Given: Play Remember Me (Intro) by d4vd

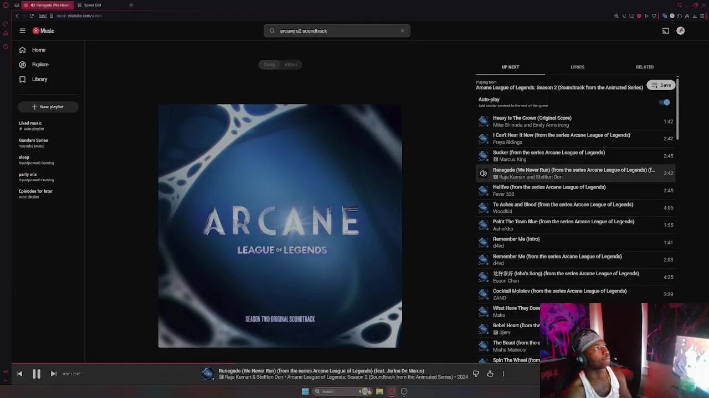Looking at the screenshot, I should (576, 243).
